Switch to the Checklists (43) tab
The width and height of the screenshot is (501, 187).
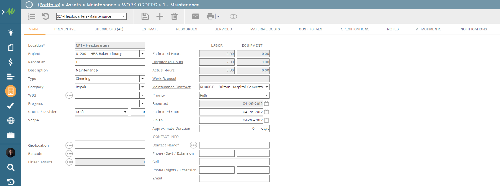tap(109, 29)
